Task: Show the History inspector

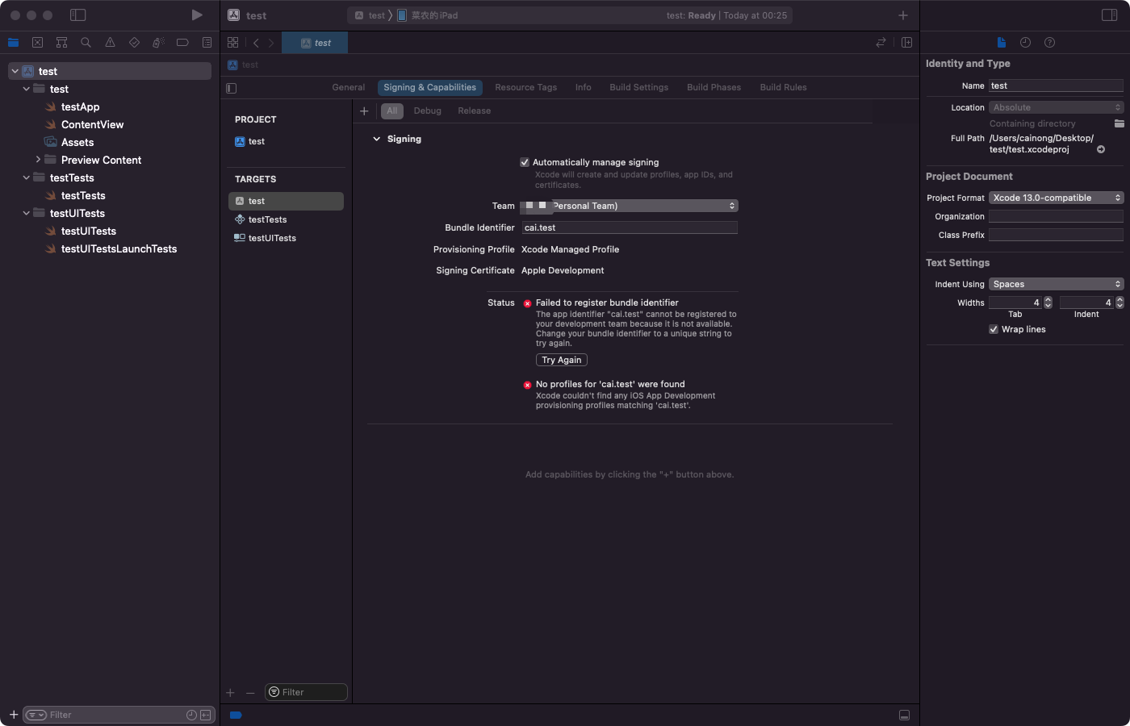Action: (1025, 43)
